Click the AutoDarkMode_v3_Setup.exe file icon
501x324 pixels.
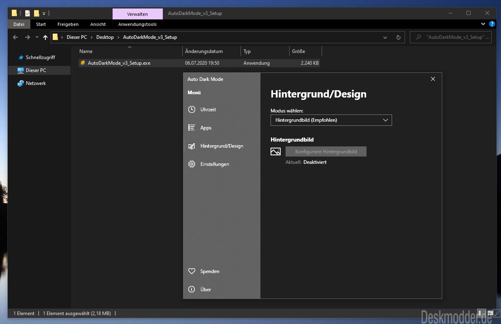(x=83, y=63)
